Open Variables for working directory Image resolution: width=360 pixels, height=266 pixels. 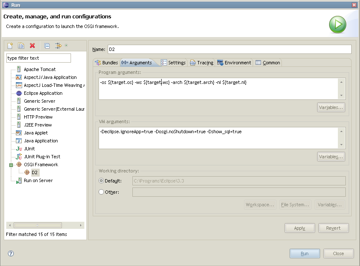click(x=330, y=205)
